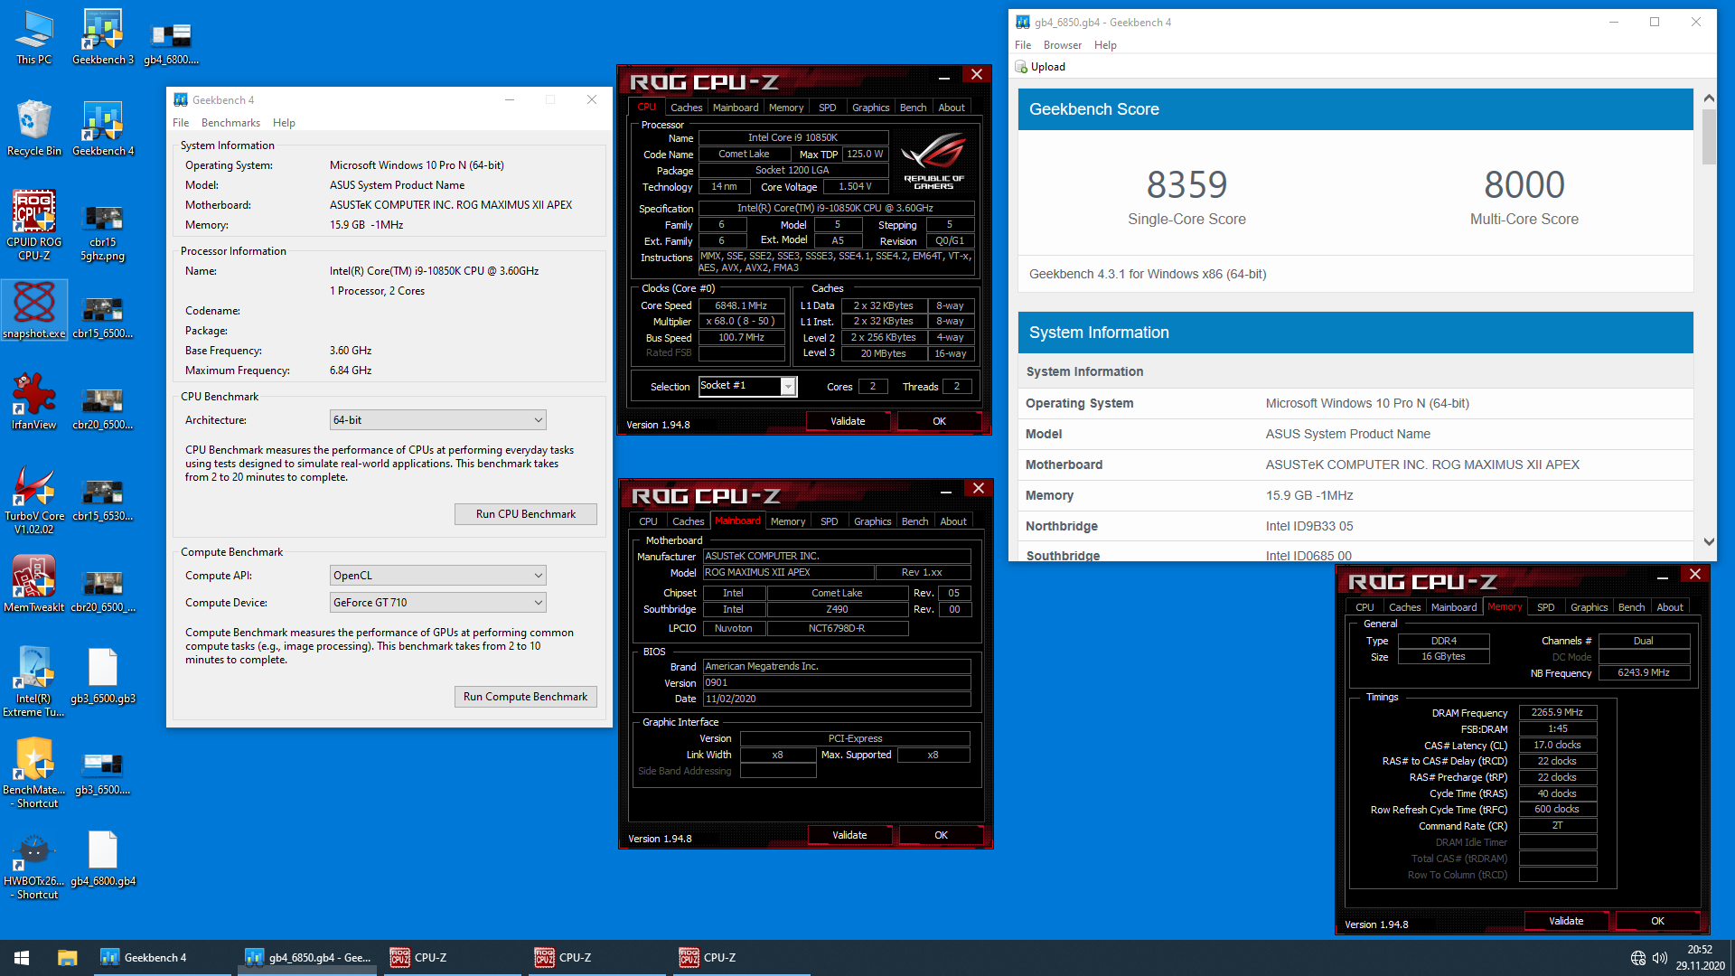The width and height of the screenshot is (1735, 976).
Task: Click BIOS Version 0901 field
Action: 837,683
